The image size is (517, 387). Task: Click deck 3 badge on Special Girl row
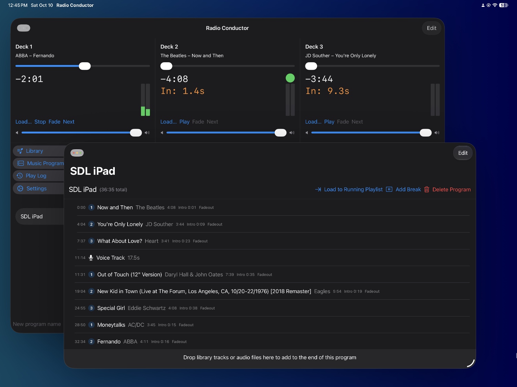pos(91,308)
